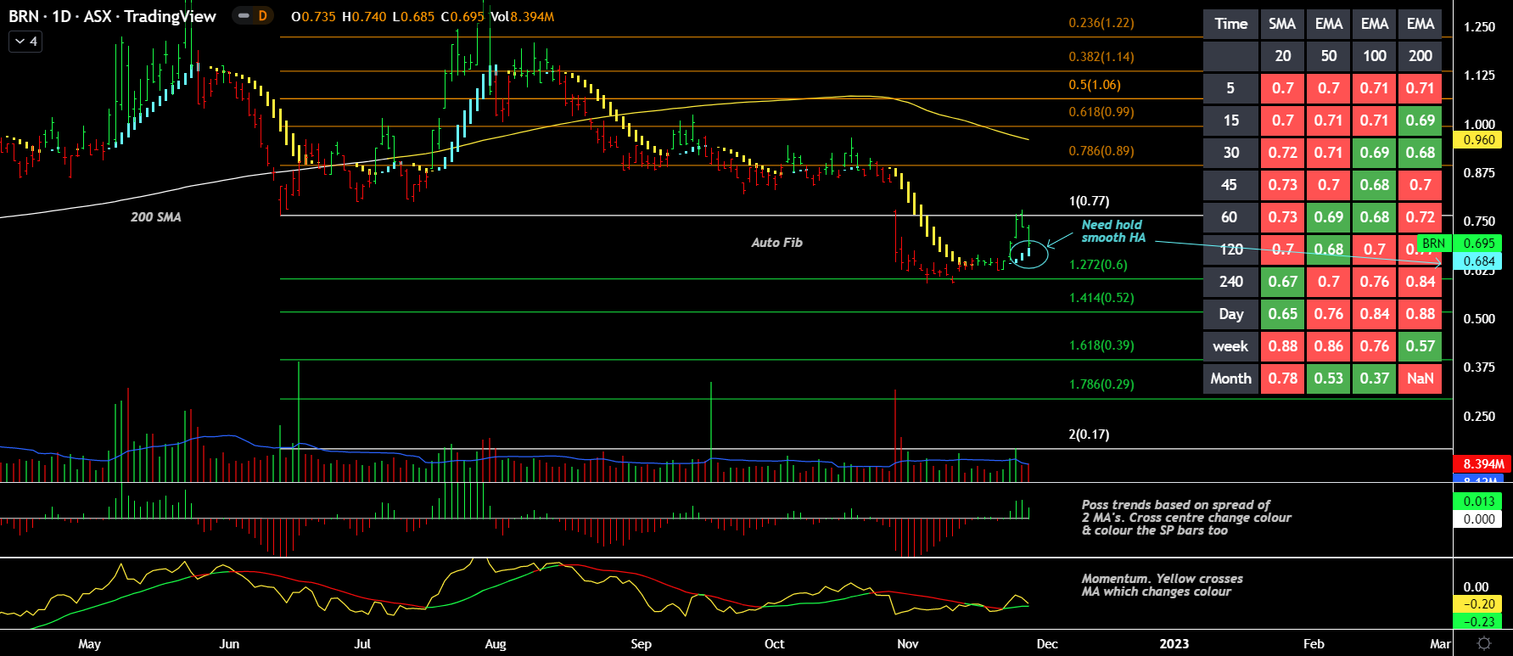Click the red 8.394M volume axis label
The width and height of the screenshot is (1513, 656).
(x=1482, y=463)
